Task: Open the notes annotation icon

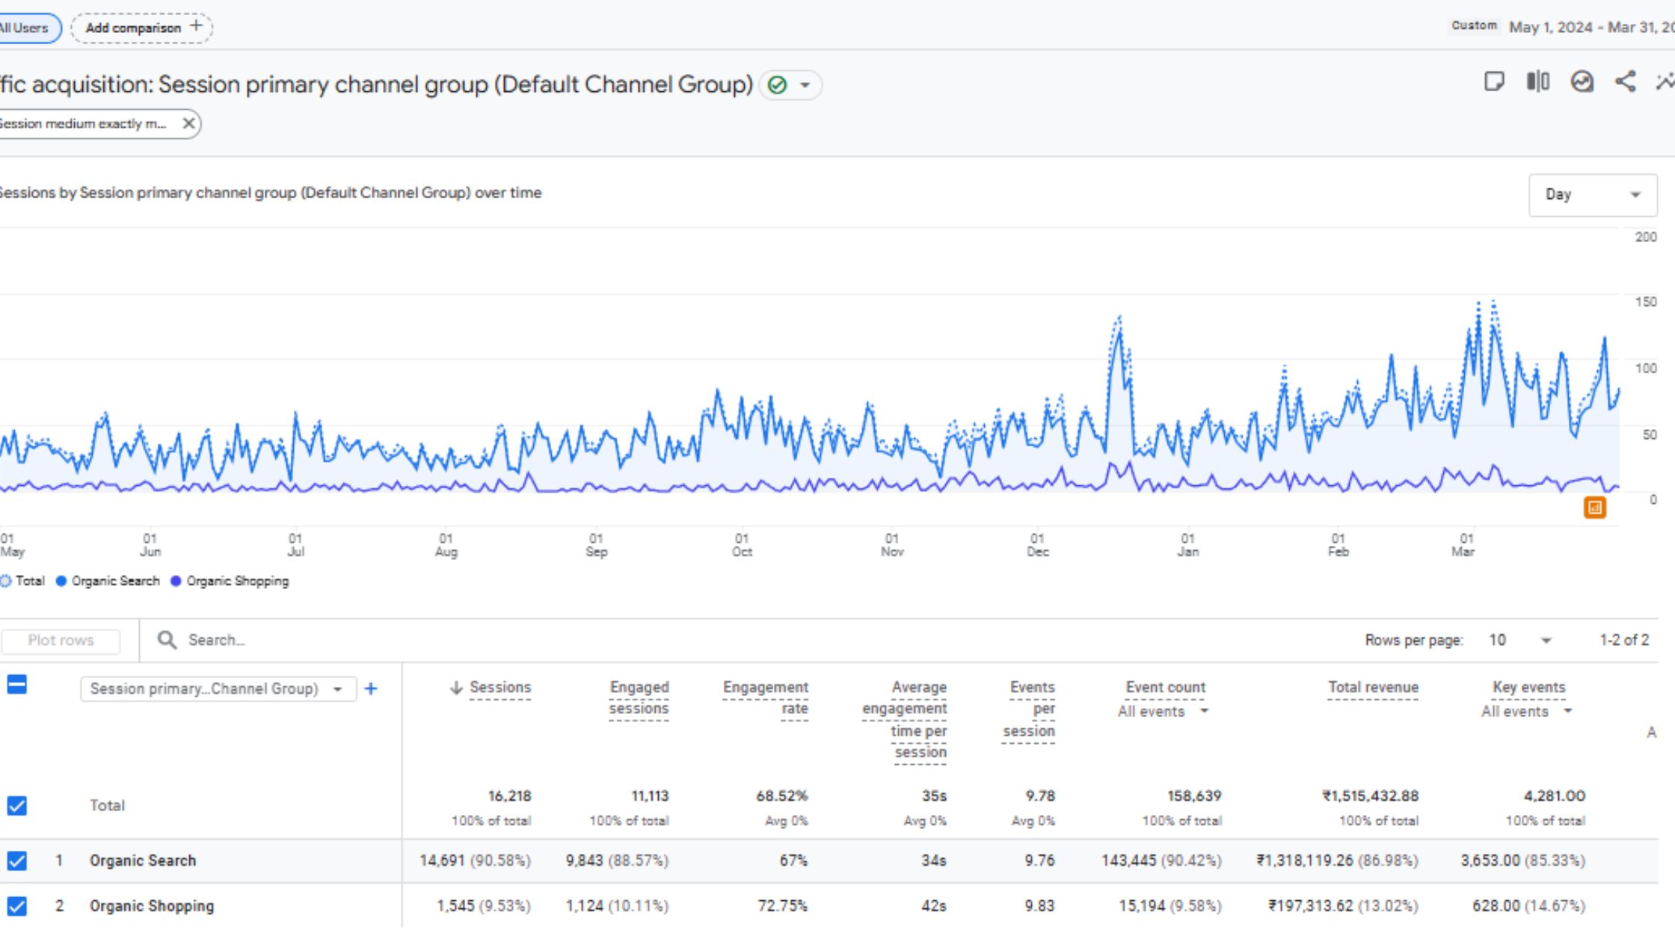Action: click(1496, 82)
